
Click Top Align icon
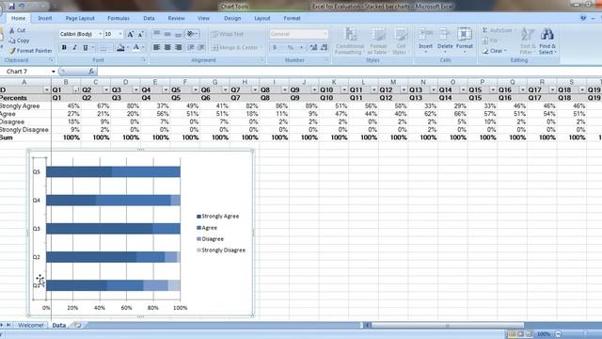157,34
